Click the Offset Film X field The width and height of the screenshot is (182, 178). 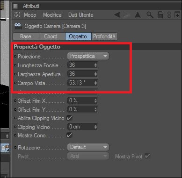click(x=82, y=100)
